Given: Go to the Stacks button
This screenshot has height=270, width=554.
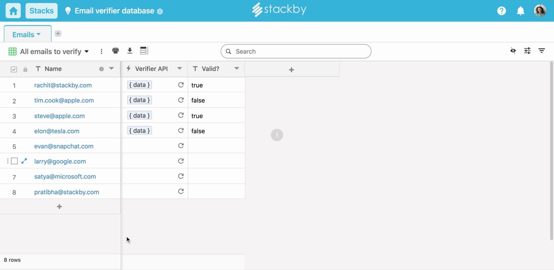Looking at the screenshot, I should (x=41, y=11).
